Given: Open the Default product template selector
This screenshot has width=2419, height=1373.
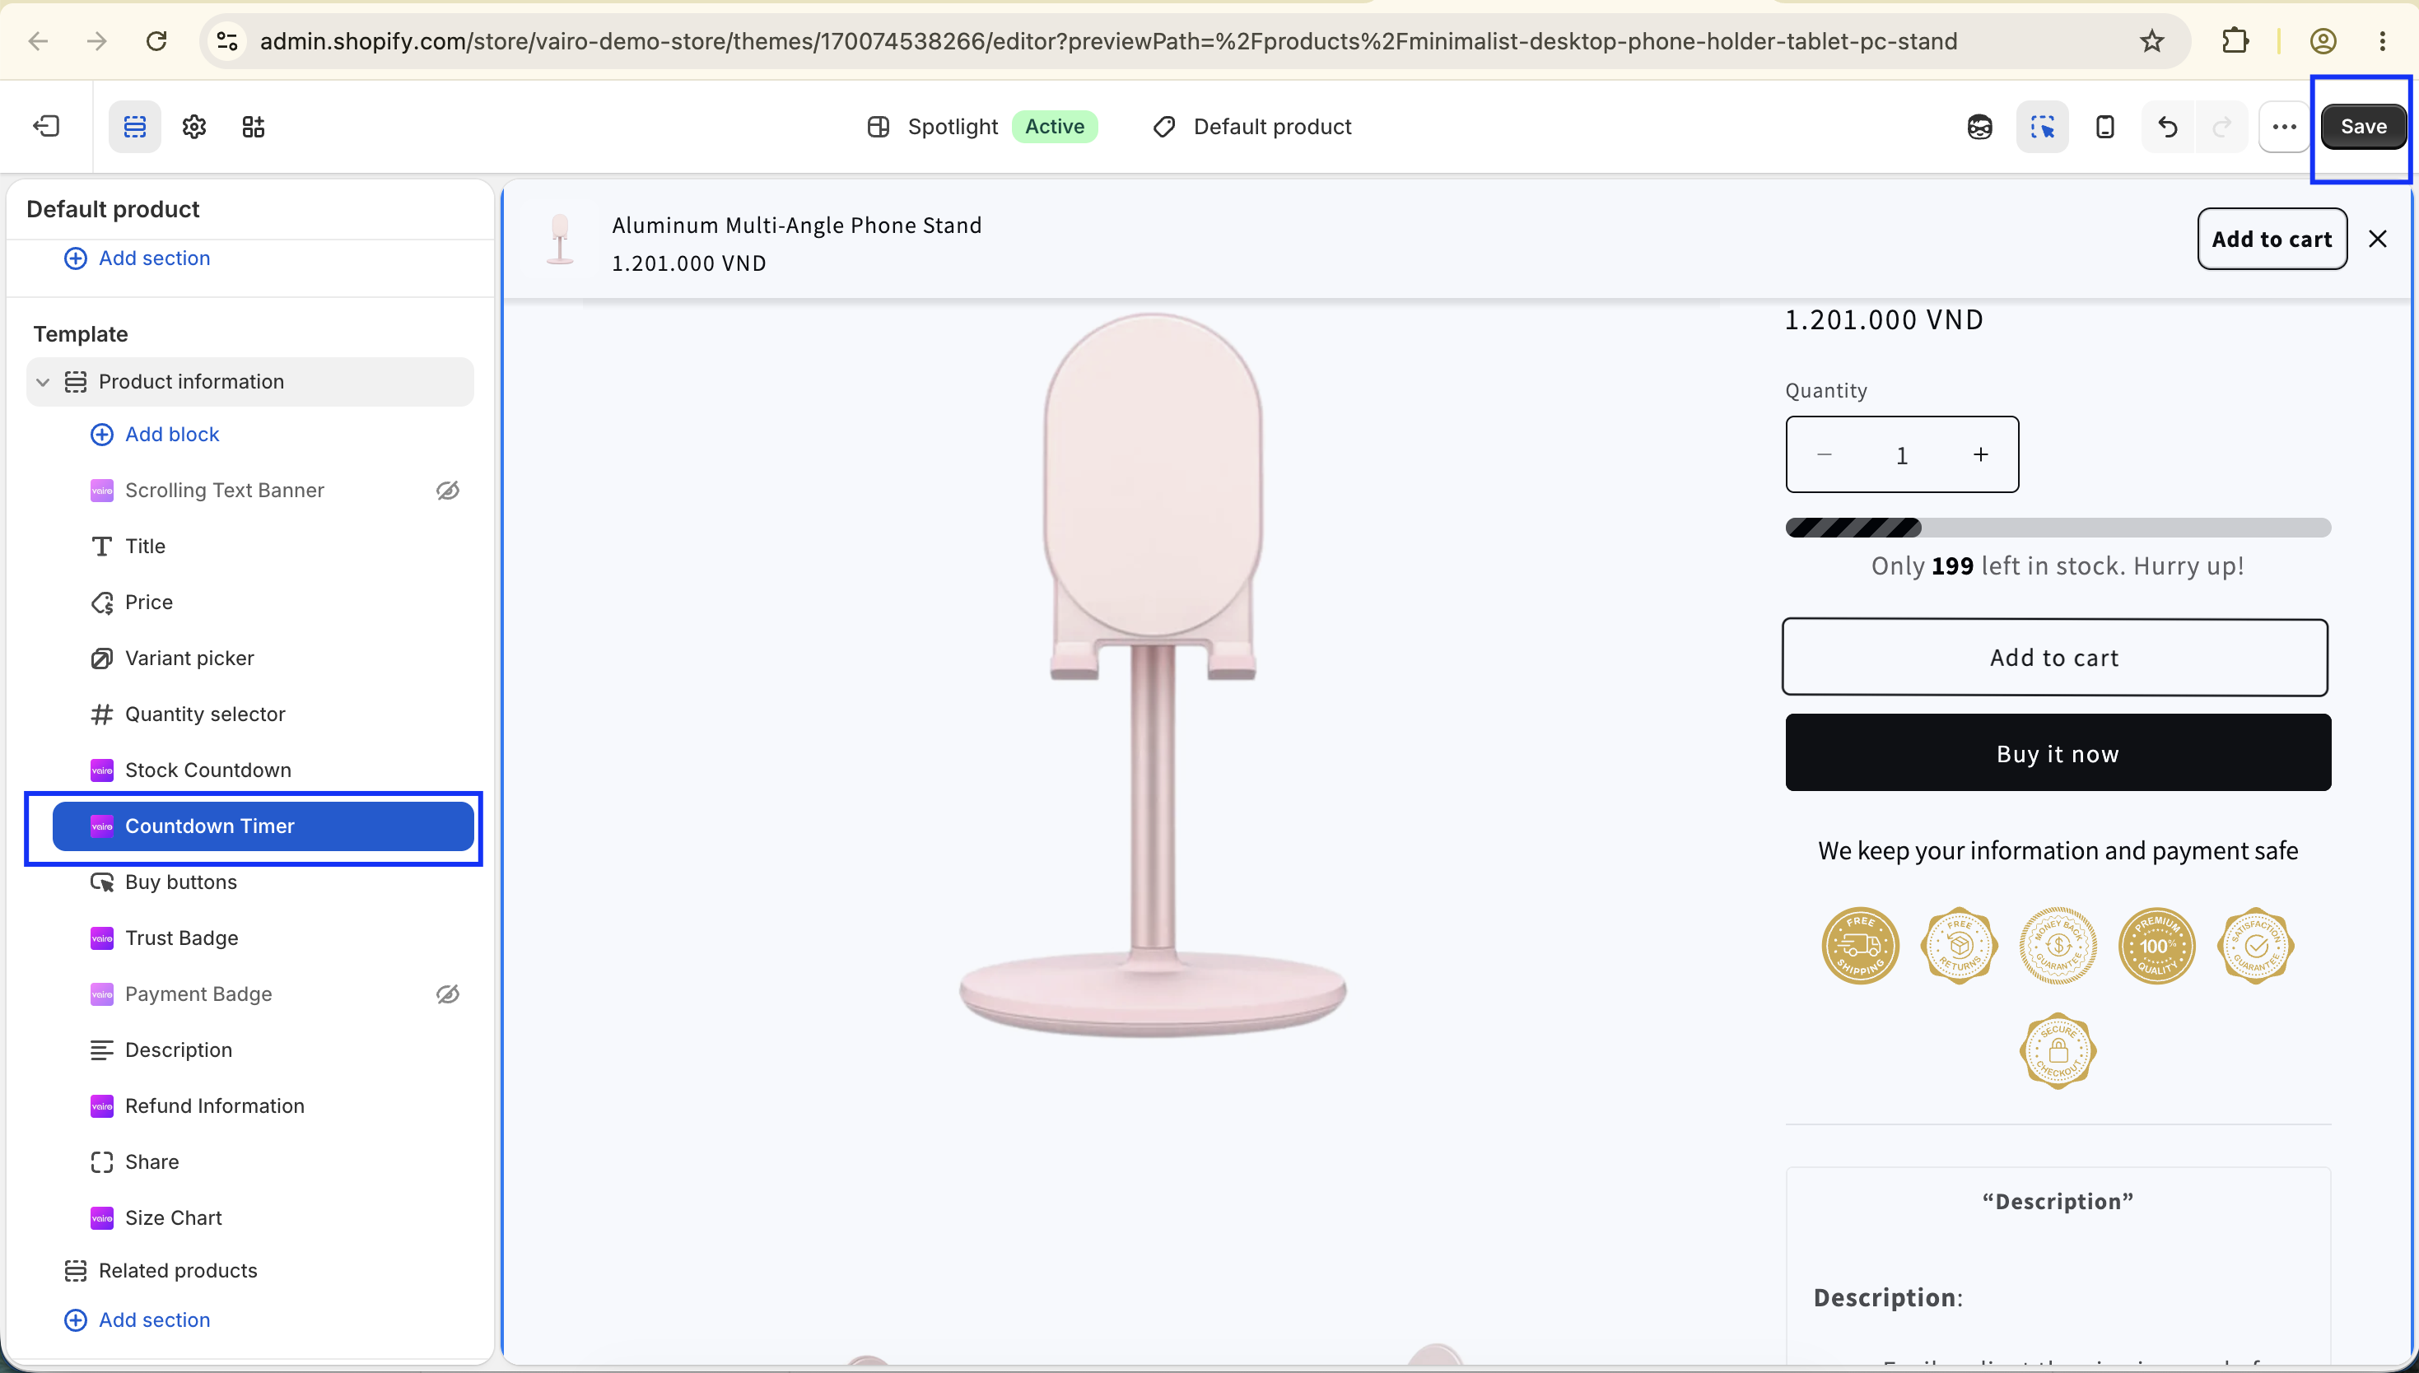Looking at the screenshot, I should coord(1252,127).
